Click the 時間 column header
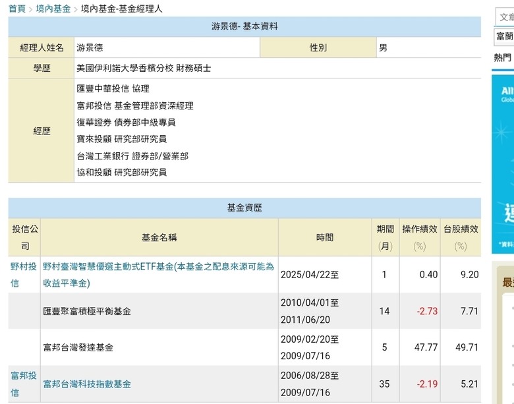514x404 pixels. coord(325,237)
